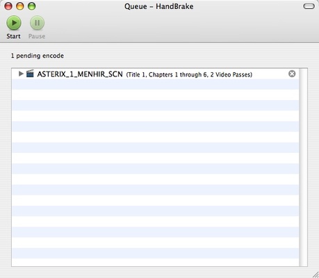Click the queue list vertical scrollbar
Screen dimensions: 319x278
pyautogui.click(x=303, y=167)
